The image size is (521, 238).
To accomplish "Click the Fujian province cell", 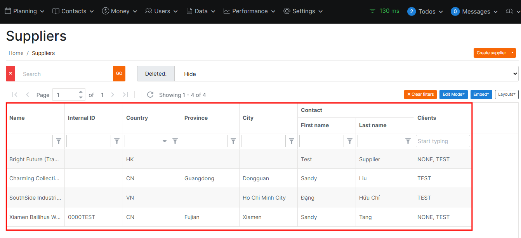I will pyautogui.click(x=210, y=217).
